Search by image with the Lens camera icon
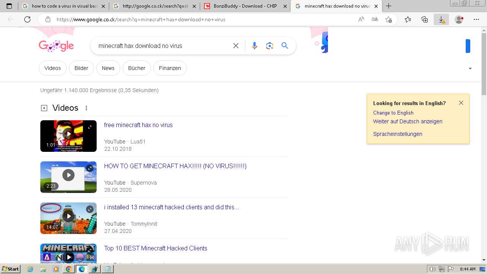Screen dimensions: 487x274 coord(270,46)
